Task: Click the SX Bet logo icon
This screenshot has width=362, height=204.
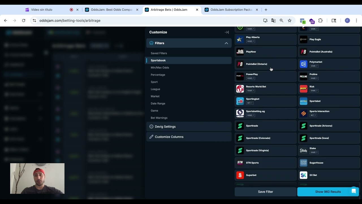Action: click(x=303, y=175)
